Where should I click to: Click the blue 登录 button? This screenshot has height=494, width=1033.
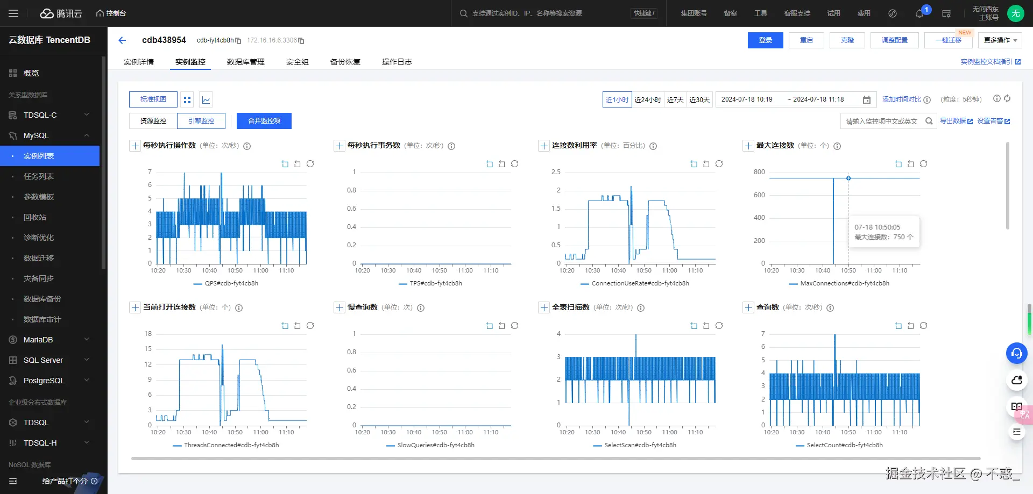click(x=766, y=40)
